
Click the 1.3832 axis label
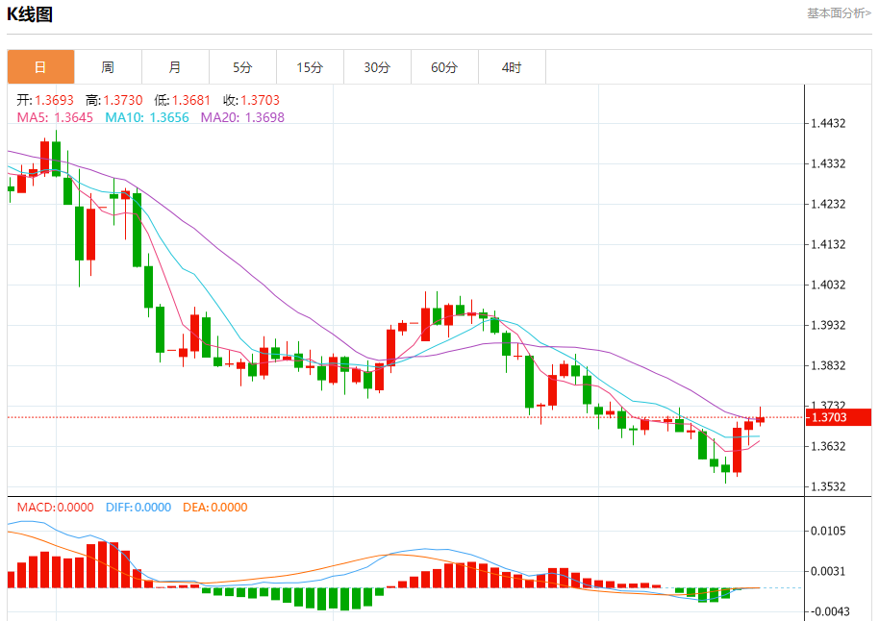coord(828,365)
